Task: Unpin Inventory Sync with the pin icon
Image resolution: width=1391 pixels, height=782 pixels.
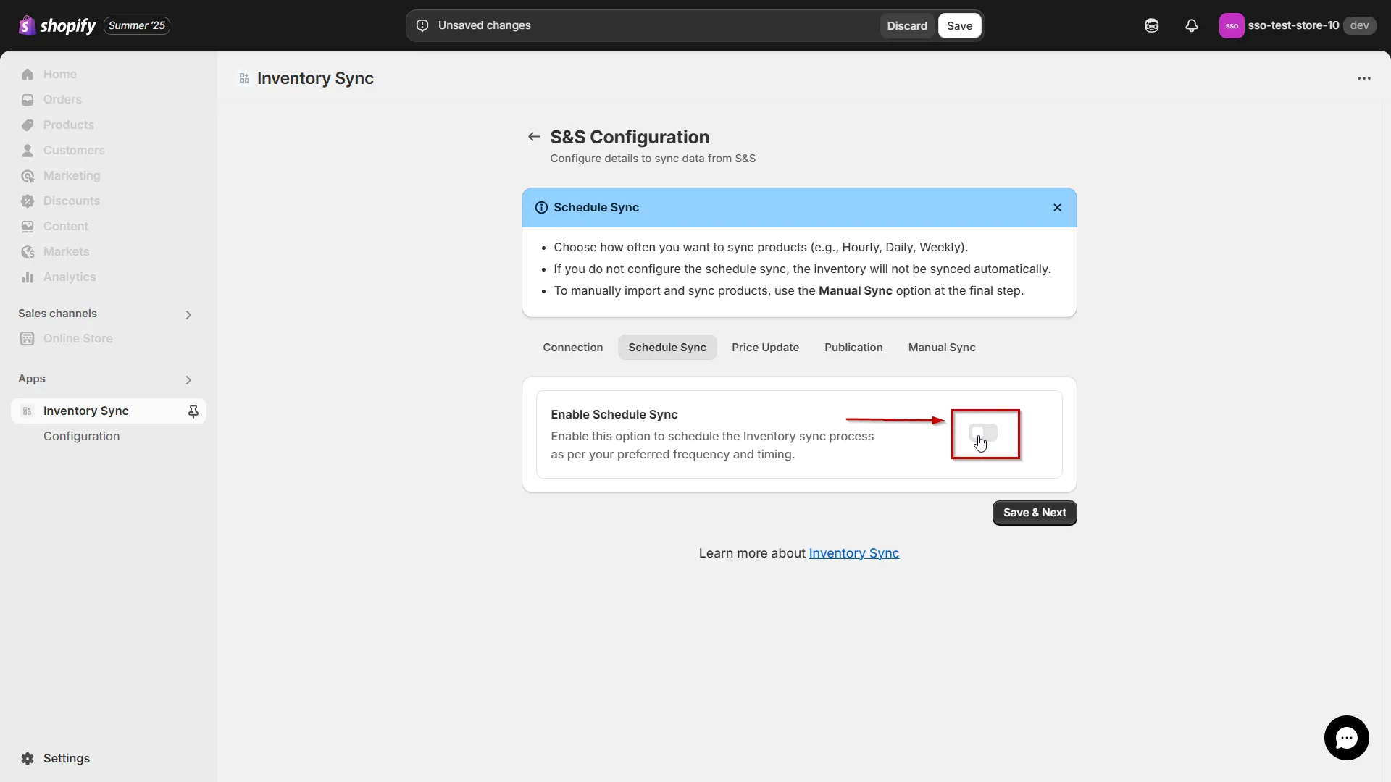Action: click(193, 411)
